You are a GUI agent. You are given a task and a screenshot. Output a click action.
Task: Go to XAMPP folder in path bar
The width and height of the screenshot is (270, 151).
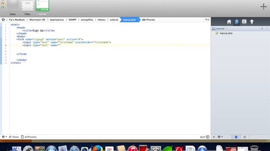[x=72, y=20]
